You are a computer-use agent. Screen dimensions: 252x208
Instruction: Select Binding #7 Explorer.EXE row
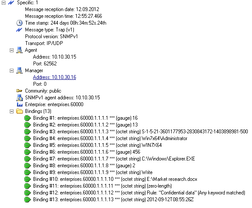click(x=114, y=159)
